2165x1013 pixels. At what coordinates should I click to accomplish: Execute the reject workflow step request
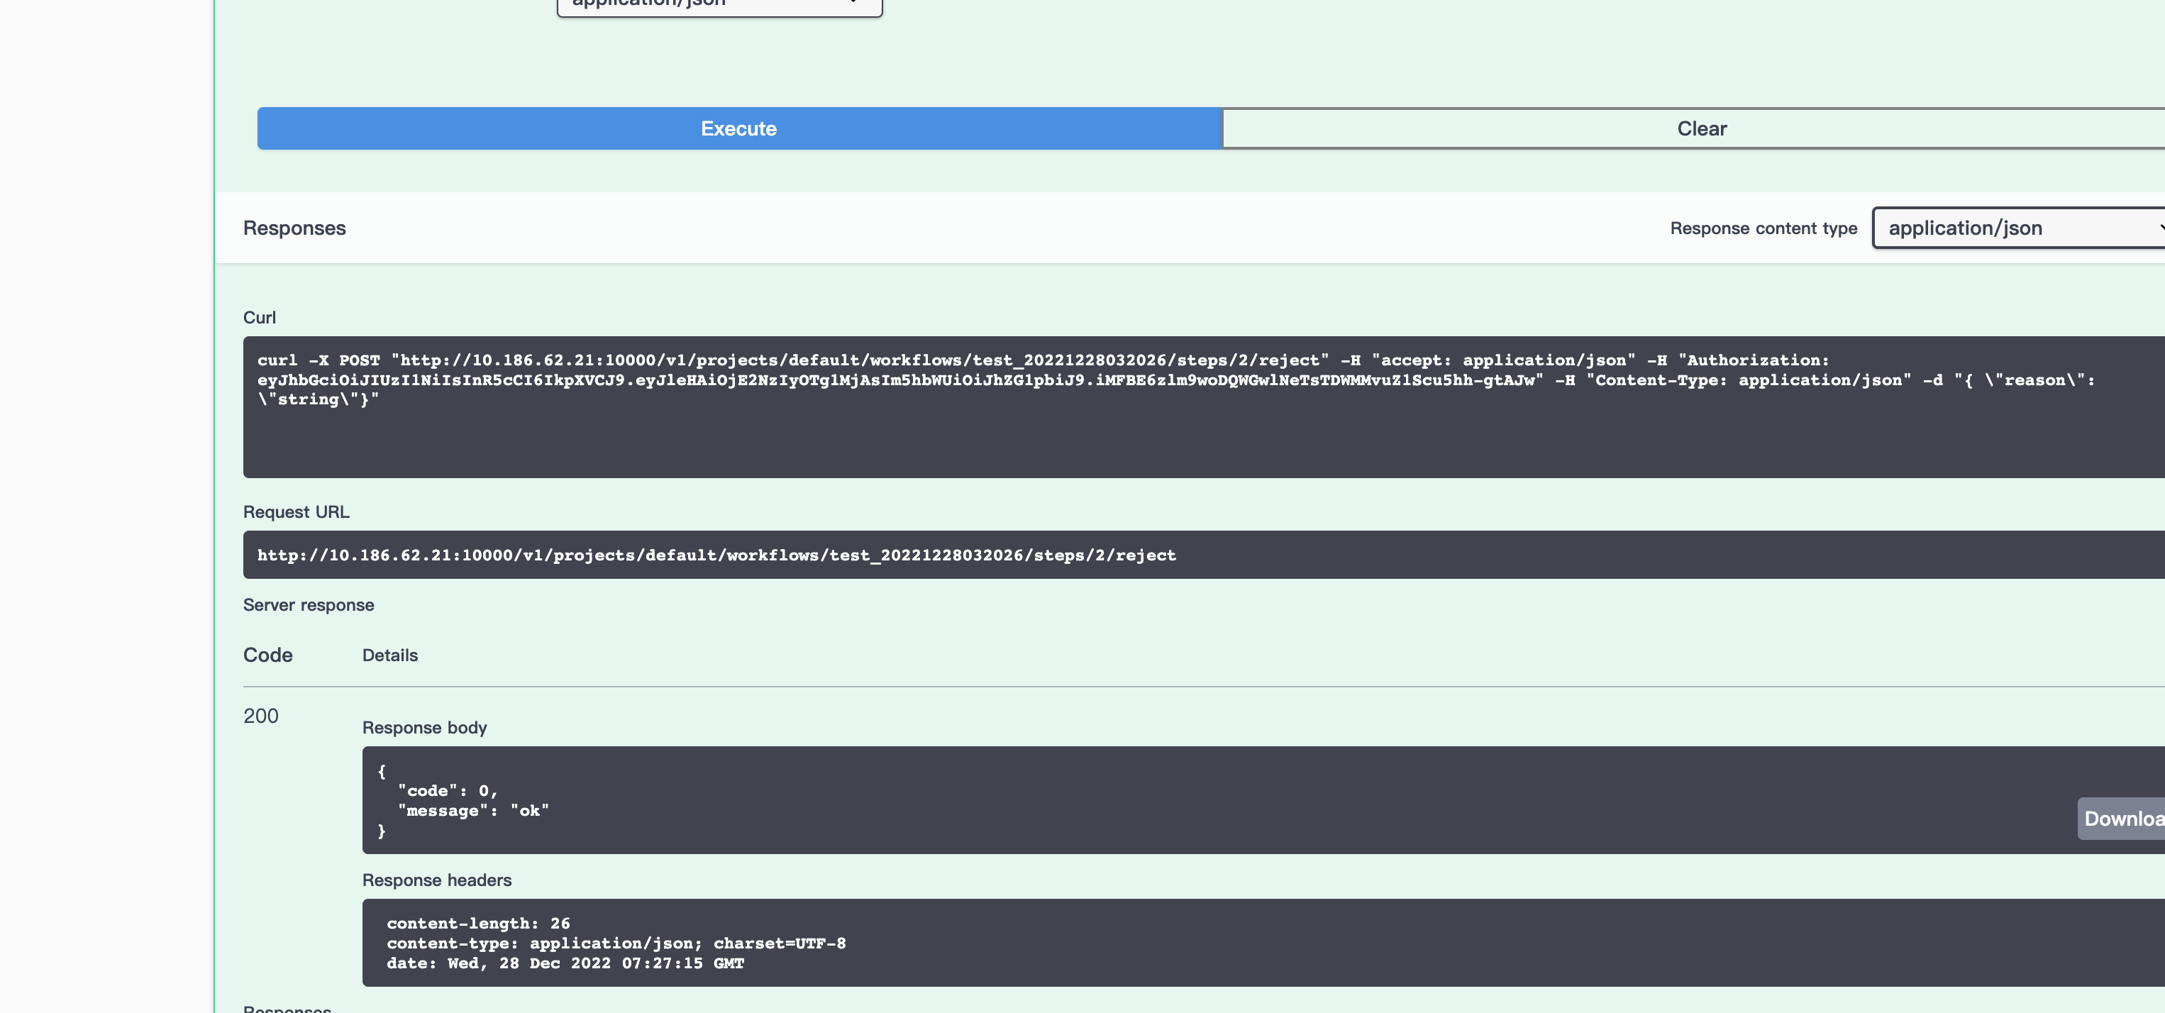point(738,128)
